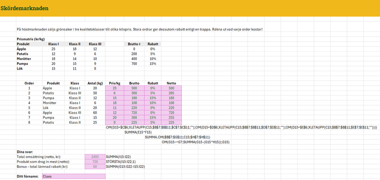Select the 'Prismatris (kr/kg)' heading cell
The height and width of the screenshot is (180, 380).
30,39
